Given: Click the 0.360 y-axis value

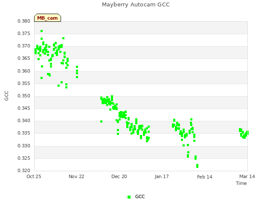Looking at the screenshot, I should tap(24, 71).
